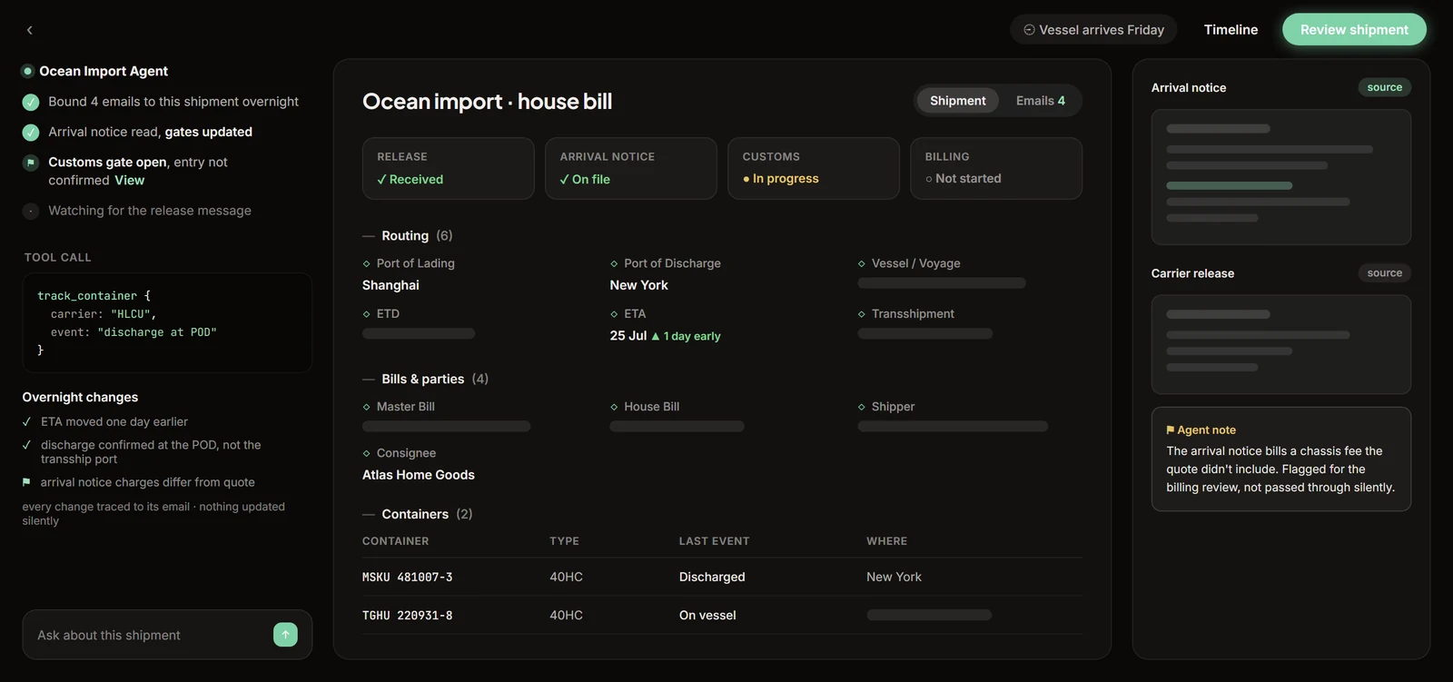This screenshot has height=682, width=1453.
Task: Select the Customs In progress card
Action: click(x=814, y=168)
